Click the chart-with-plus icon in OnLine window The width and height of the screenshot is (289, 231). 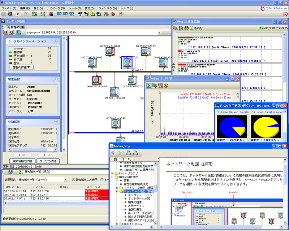point(155,86)
